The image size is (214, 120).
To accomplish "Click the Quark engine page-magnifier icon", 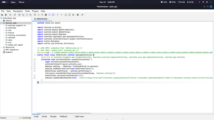I will pyautogui.click(x=69, y=15).
